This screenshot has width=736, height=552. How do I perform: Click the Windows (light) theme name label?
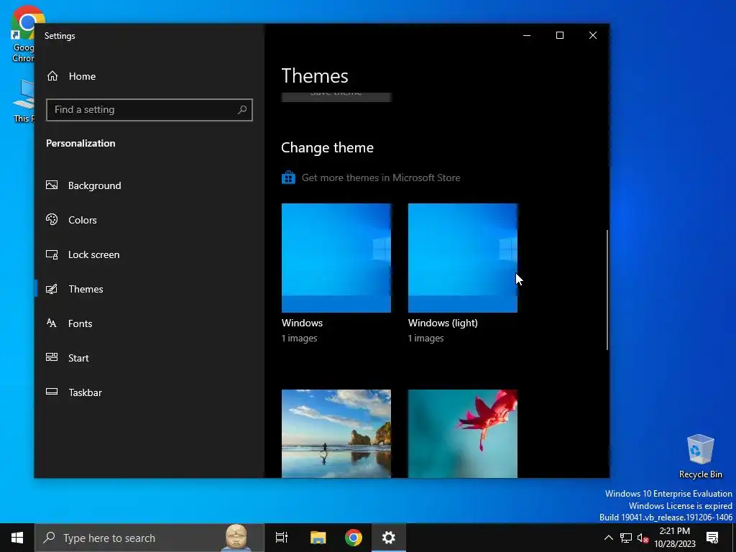click(443, 323)
